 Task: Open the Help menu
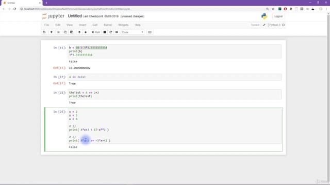click(x=138, y=25)
